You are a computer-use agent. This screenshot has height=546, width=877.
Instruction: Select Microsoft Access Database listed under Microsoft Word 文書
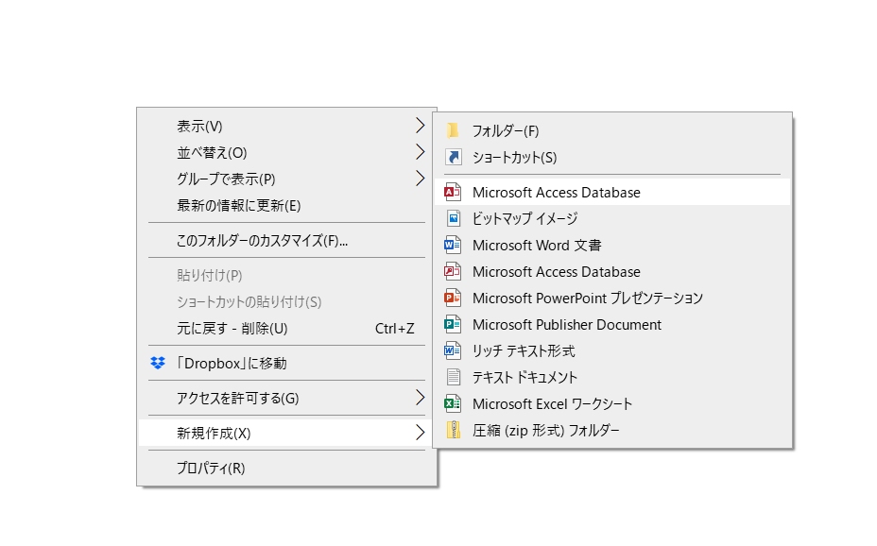(x=611, y=272)
